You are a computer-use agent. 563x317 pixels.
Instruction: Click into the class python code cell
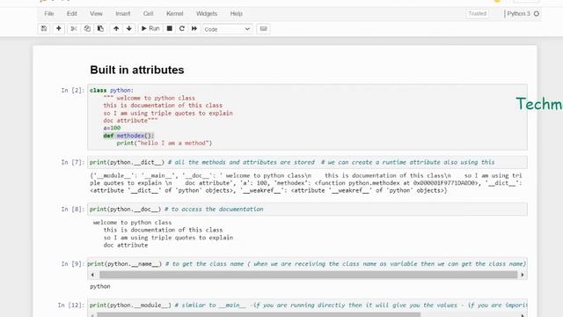tap(307, 117)
